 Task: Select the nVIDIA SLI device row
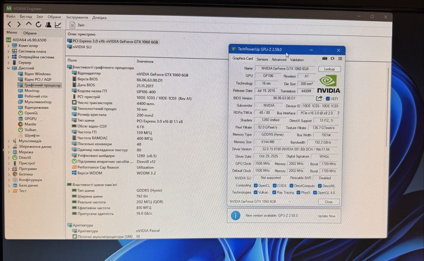tap(79, 47)
